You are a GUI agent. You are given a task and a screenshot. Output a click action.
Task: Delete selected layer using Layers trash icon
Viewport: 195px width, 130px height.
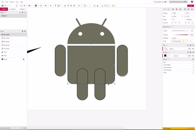[22, 31]
